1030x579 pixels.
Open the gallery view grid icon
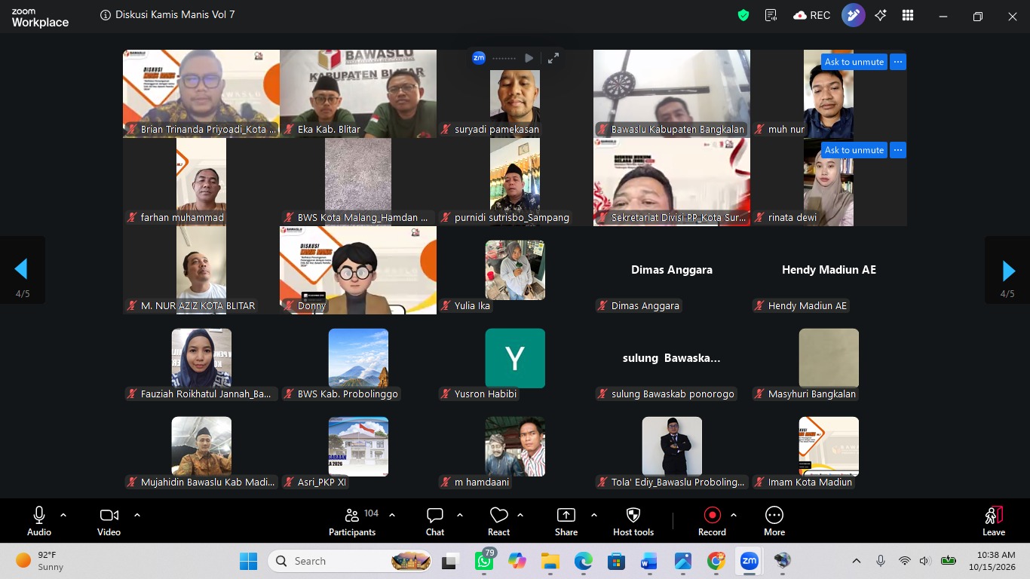[908, 15]
